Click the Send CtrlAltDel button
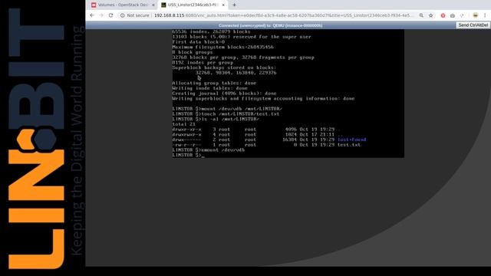 [473, 25]
